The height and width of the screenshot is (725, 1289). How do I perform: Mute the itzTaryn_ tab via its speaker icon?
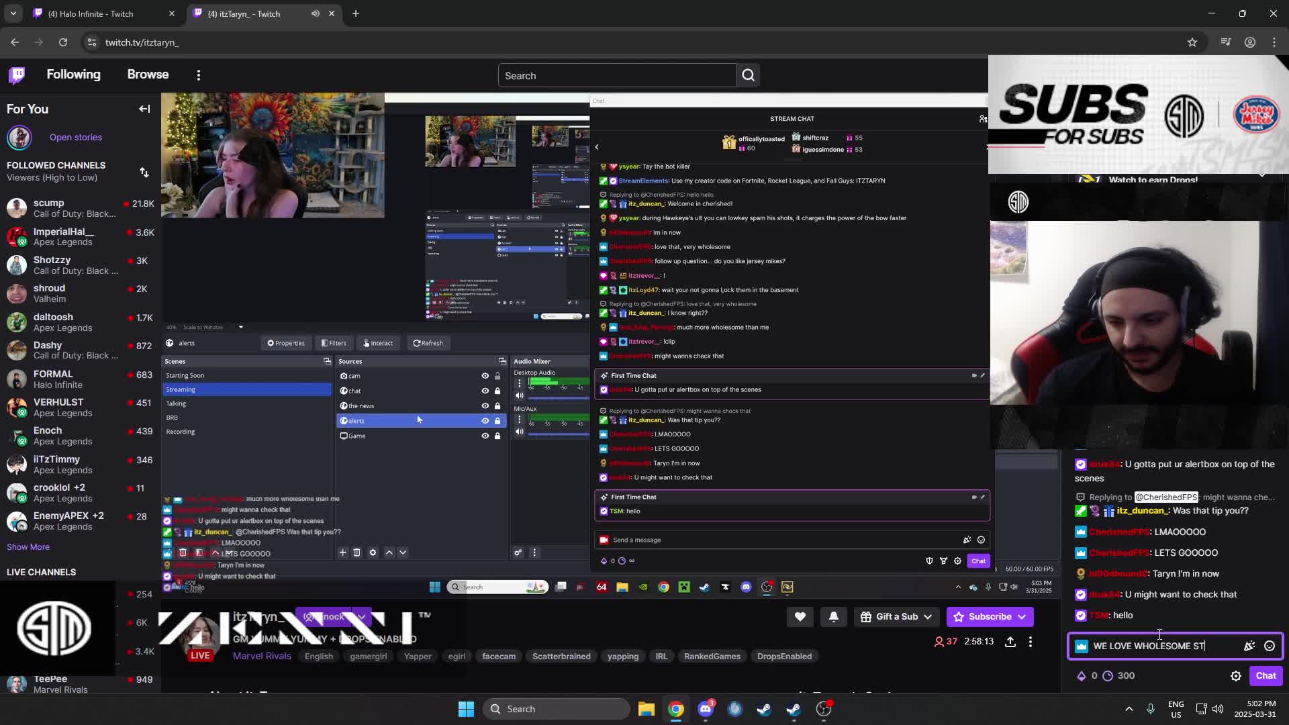tap(316, 13)
